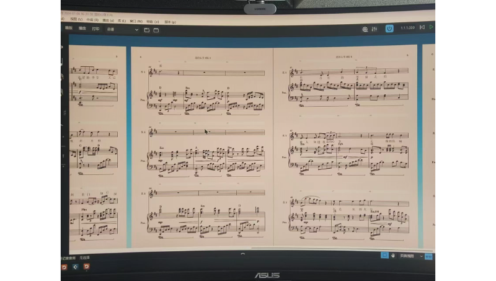Open the 帮助 help menu
The width and height of the screenshot is (496, 281).
pyautogui.click(x=153, y=22)
